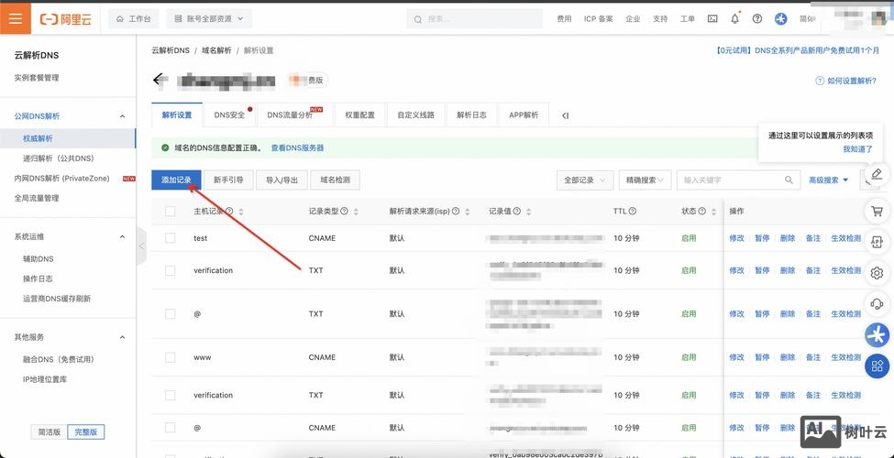Dismiss tooltip with 我知道了
Image resolution: width=894 pixels, height=458 pixels.
(x=858, y=149)
